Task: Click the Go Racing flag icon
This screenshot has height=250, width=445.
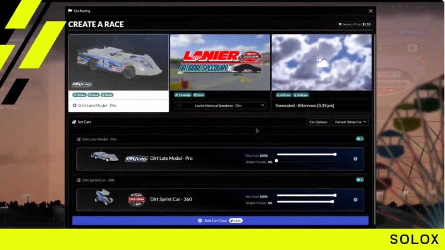Action: pos(70,11)
